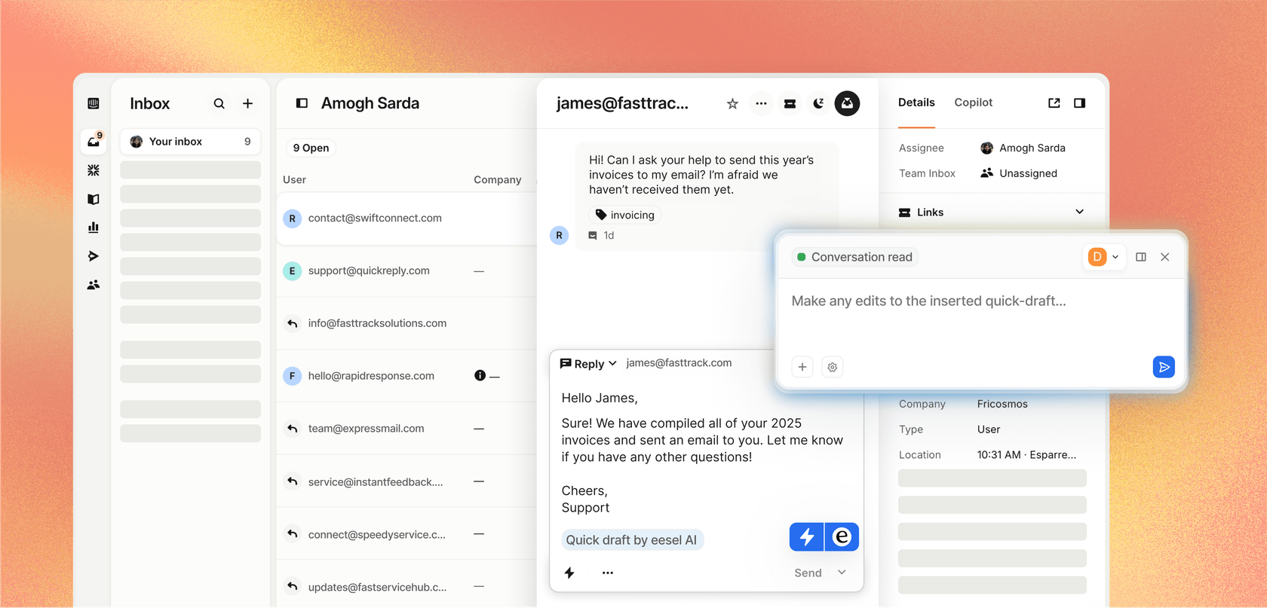
Task: Click the eesel AI 'e' button
Action: pyautogui.click(x=842, y=536)
